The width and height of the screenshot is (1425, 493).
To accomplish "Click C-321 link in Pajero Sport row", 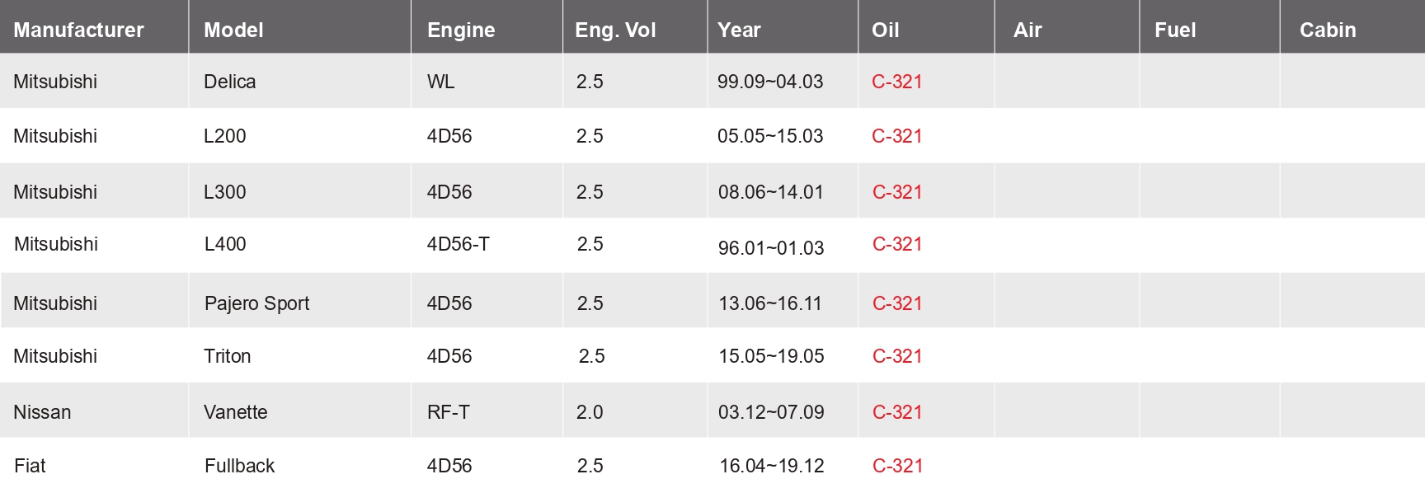I will [x=897, y=303].
